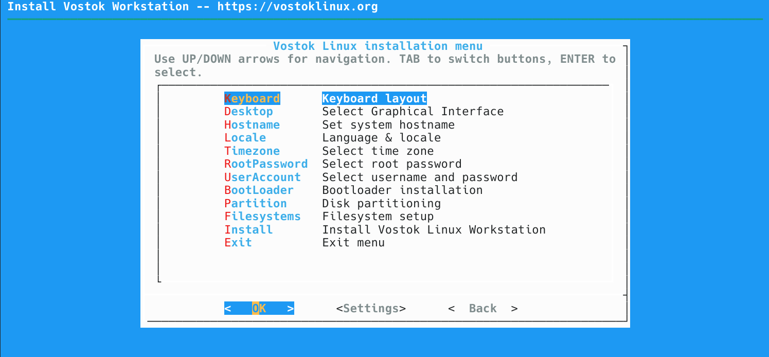The height and width of the screenshot is (357, 769).
Task: Choose Exit to leave the menu
Action: [238, 242]
